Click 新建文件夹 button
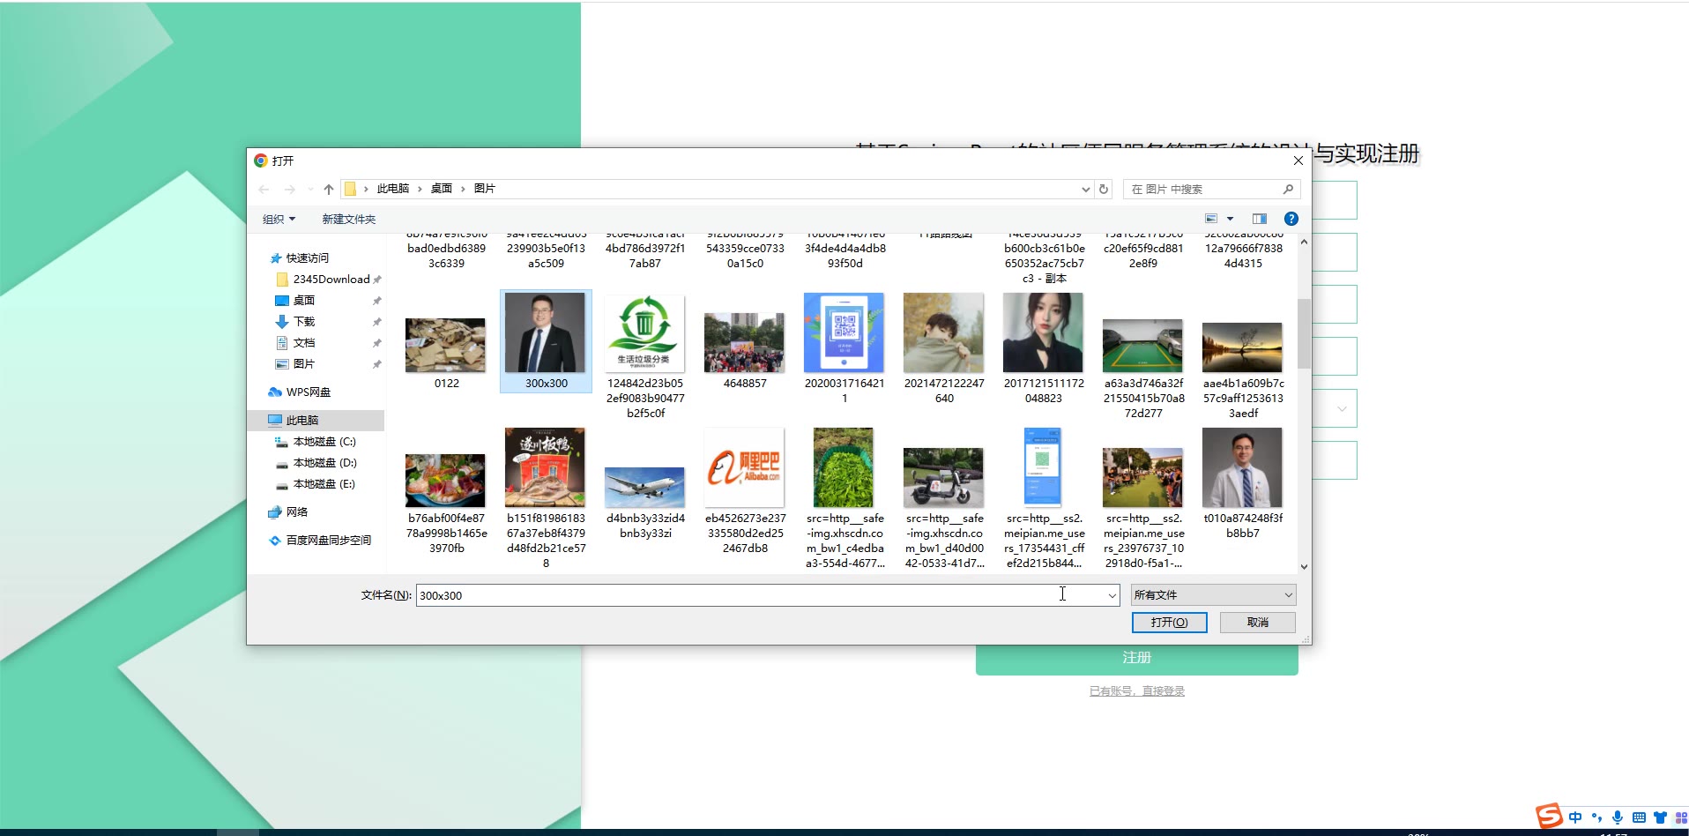The image size is (1689, 836). [x=348, y=219]
